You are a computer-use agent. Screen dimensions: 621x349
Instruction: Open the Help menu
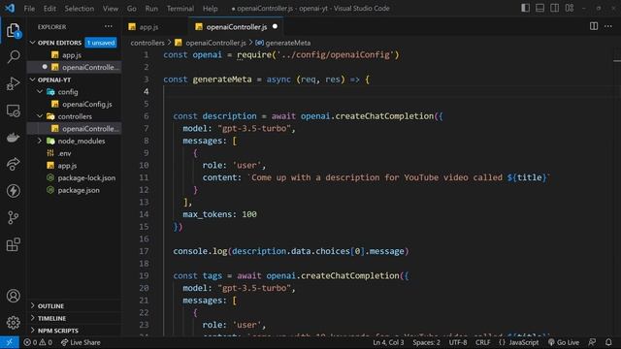[x=210, y=9]
